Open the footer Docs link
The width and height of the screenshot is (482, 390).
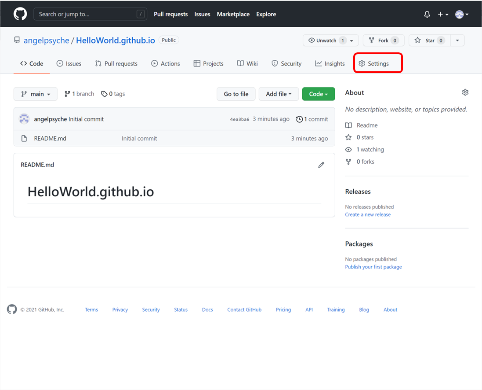(x=207, y=309)
